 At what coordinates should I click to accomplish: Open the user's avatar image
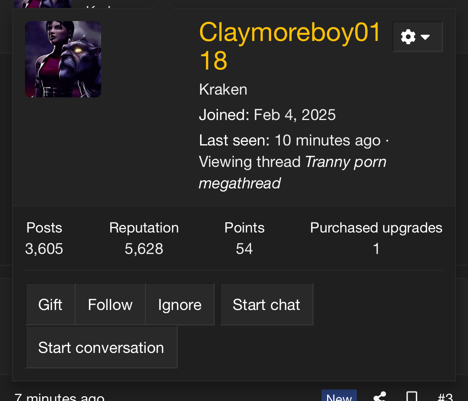click(x=63, y=59)
